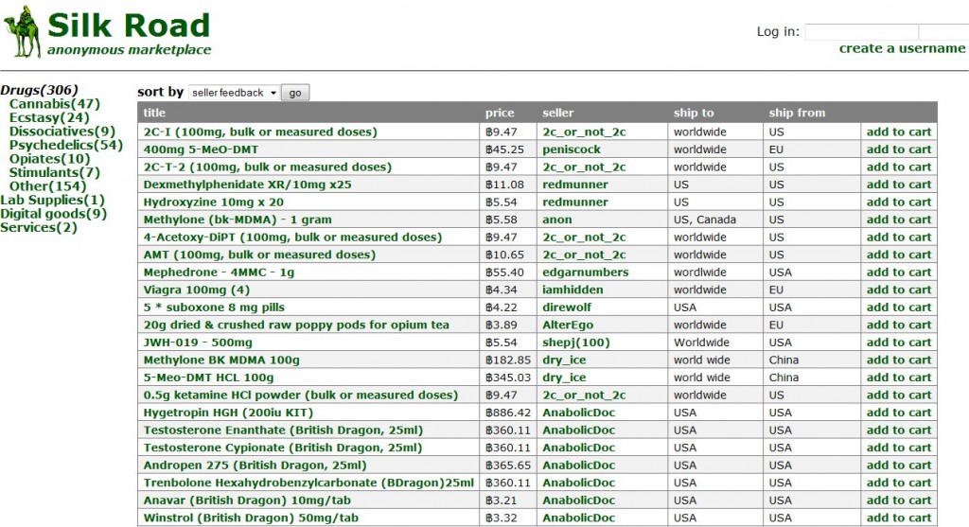The width and height of the screenshot is (969, 527).
Task: Open the sort by seller feedback dropdown
Action: pos(235,93)
